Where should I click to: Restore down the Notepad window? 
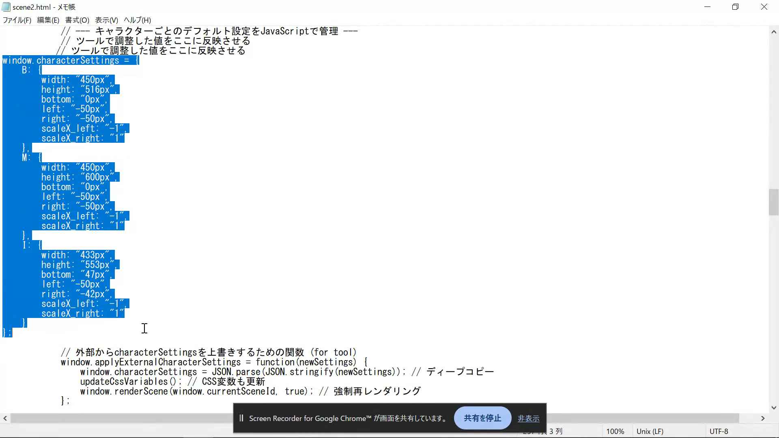[x=735, y=7]
